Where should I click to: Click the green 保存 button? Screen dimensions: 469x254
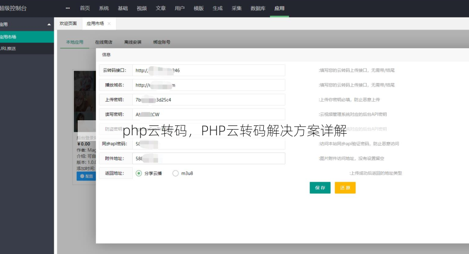click(320, 188)
